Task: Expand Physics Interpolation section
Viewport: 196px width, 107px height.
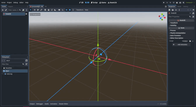Action: coord(181,33)
